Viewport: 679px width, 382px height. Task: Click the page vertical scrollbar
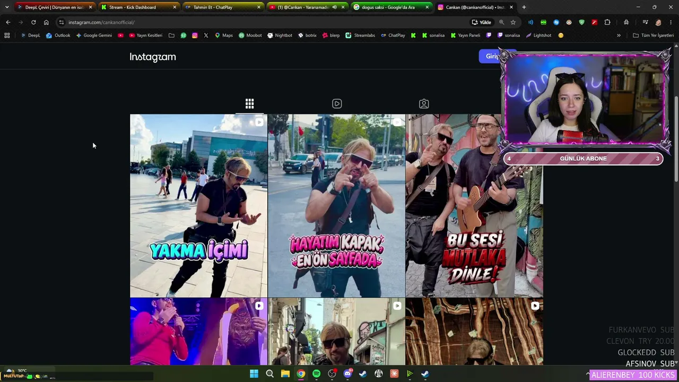[x=676, y=141]
